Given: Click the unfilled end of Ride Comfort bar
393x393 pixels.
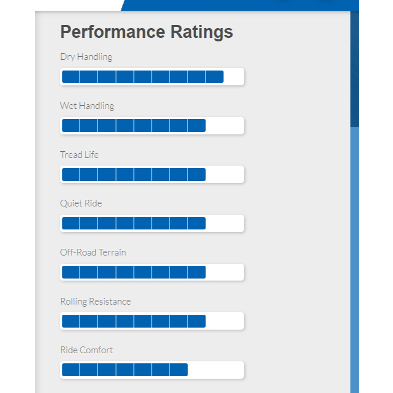Looking at the screenshot, I should (x=215, y=370).
